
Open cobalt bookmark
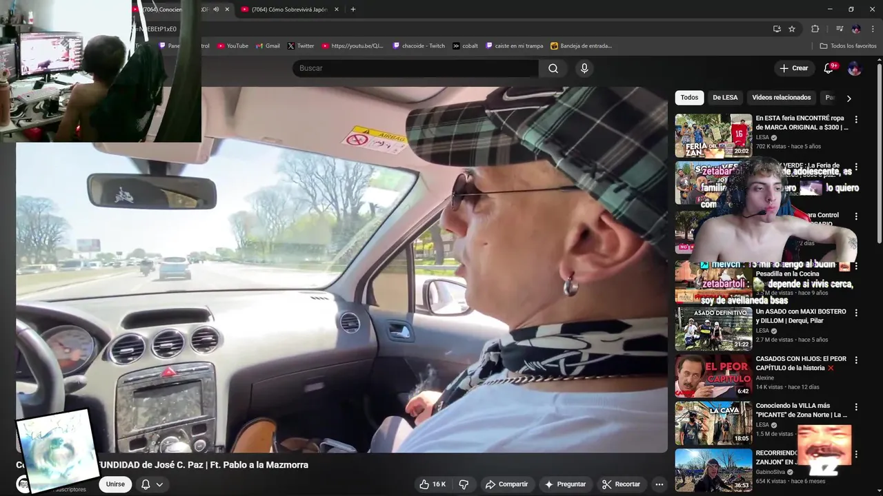(465, 46)
